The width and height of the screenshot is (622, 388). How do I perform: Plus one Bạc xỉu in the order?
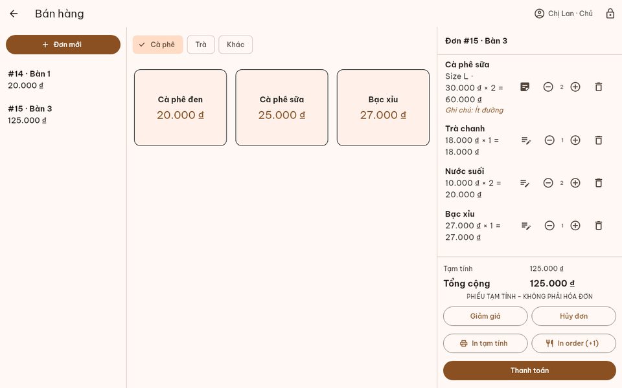pyautogui.click(x=575, y=226)
